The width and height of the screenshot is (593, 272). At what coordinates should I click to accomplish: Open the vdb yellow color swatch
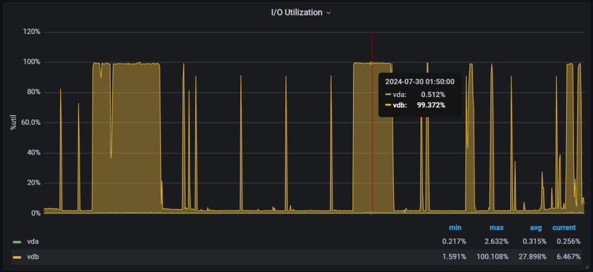pos(17,257)
